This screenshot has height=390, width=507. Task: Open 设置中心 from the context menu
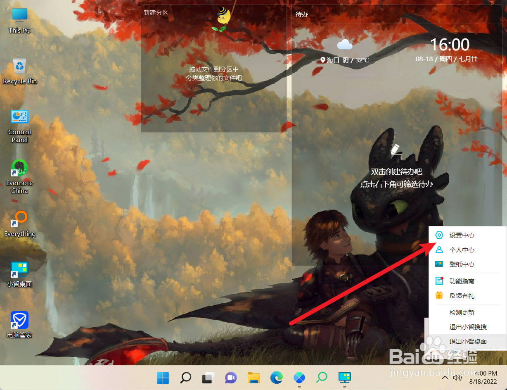tap(468, 235)
